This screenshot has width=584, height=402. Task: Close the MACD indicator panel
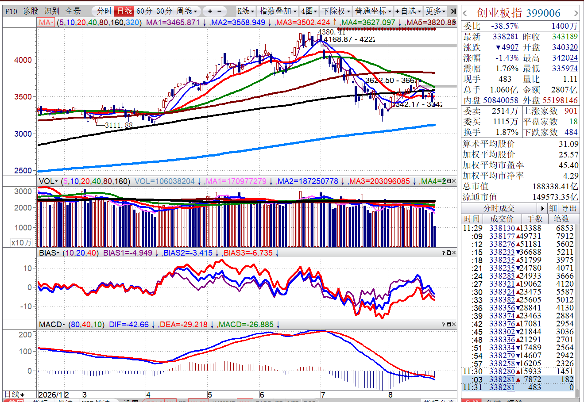[453, 325]
